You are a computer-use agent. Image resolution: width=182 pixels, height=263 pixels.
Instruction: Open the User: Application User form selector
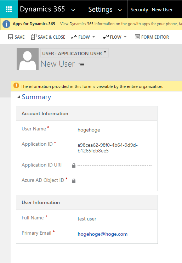(74, 53)
